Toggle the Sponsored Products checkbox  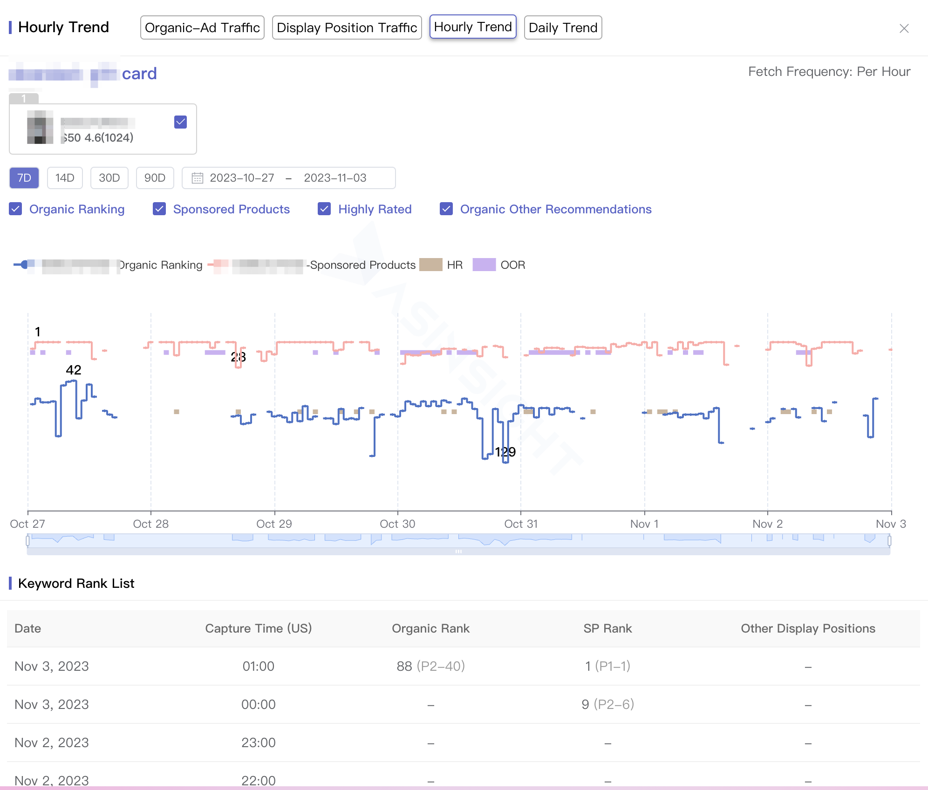[x=159, y=209]
